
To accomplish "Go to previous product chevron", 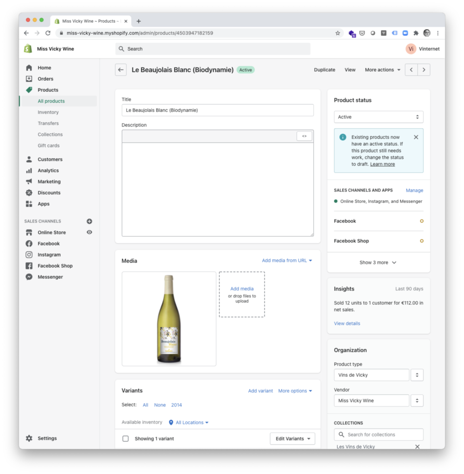I will pyautogui.click(x=411, y=70).
